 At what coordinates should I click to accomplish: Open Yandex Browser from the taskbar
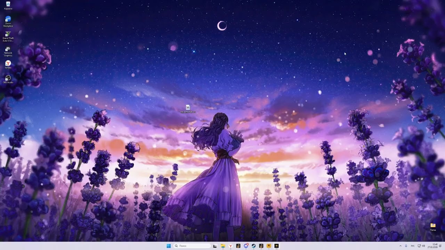pos(230,246)
